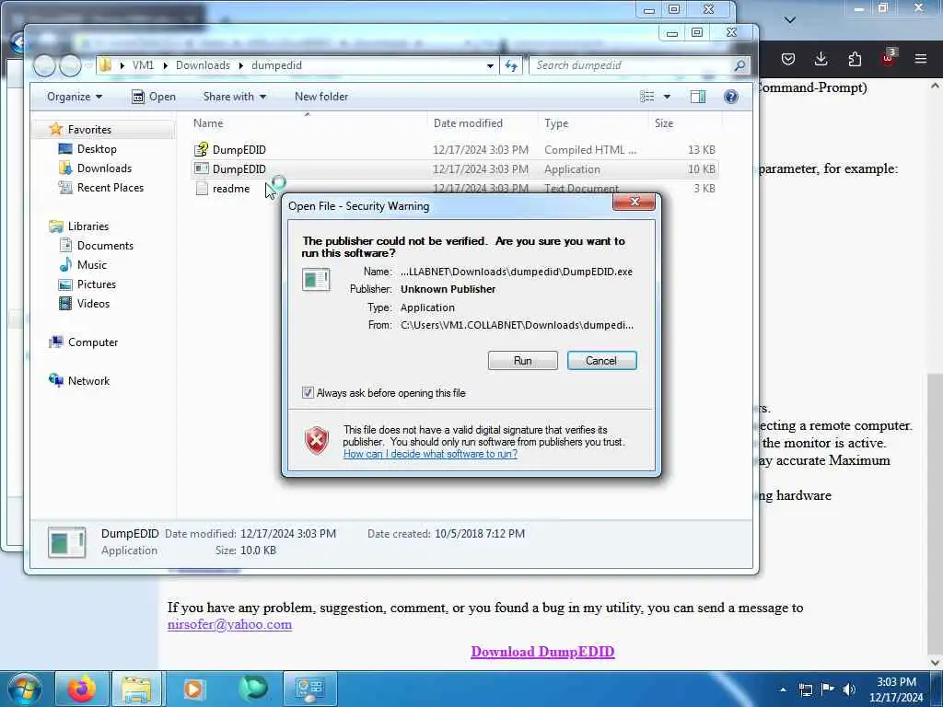Uncheck Always ask before opening this file
This screenshot has height=707, width=943.
[x=308, y=393]
